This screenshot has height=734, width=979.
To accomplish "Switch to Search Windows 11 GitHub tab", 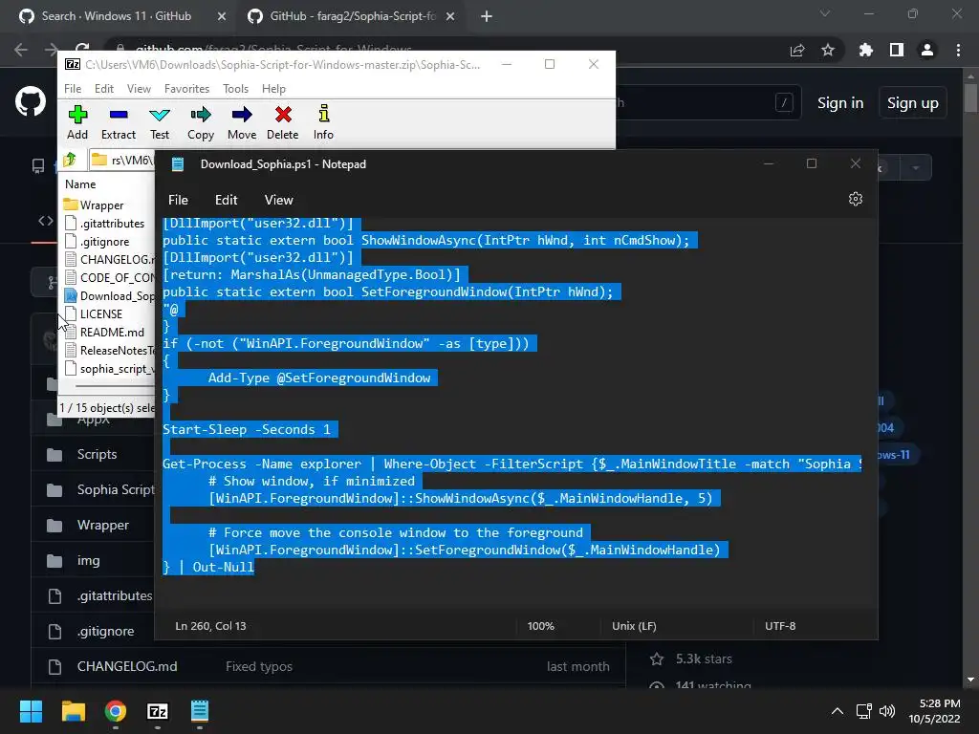I will tap(116, 16).
